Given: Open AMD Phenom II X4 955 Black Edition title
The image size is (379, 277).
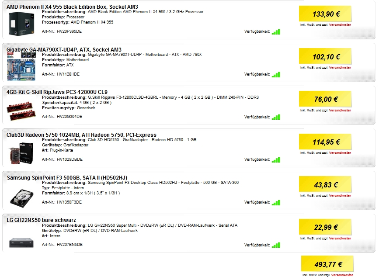Looking at the screenshot, I should pos(72,7).
